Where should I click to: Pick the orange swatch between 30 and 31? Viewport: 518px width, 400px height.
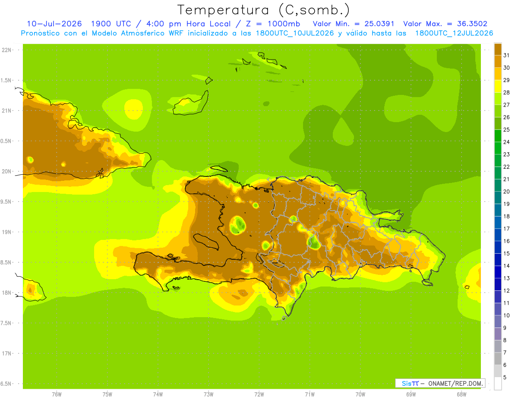498,61
